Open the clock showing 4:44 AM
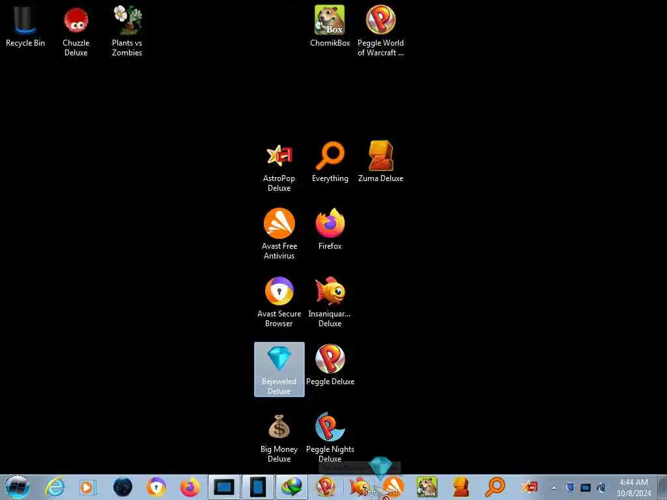This screenshot has height=500, width=667. 633,487
